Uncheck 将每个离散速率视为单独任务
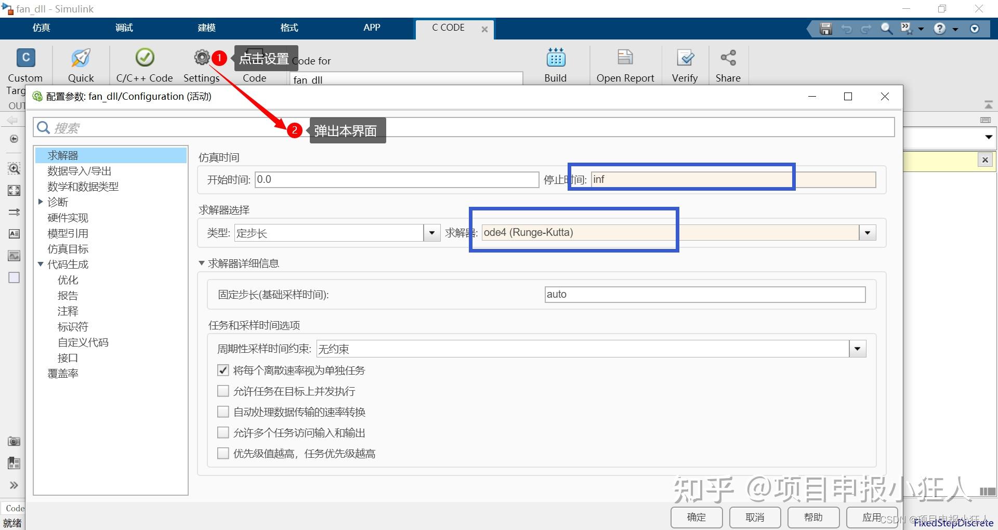This screenshot has width=998, height=530. (223, 370)
